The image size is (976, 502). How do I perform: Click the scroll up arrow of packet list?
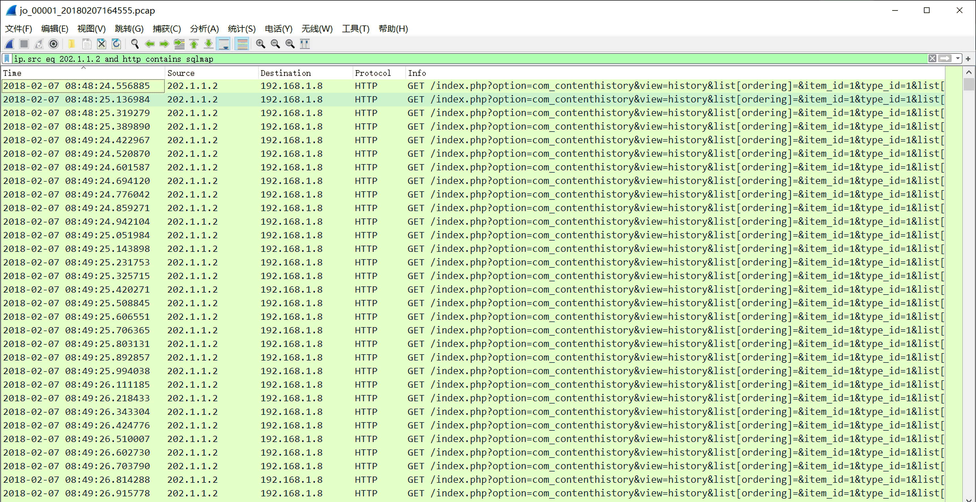969,72
